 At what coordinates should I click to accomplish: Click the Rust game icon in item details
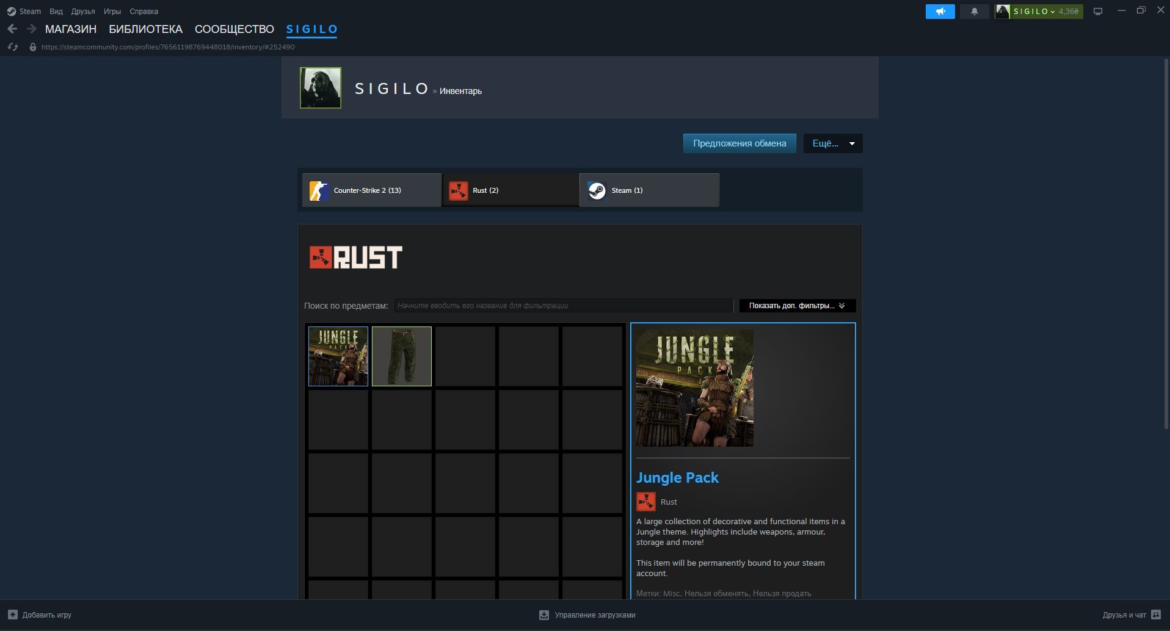pyautogui.click(x=646, y=502)
